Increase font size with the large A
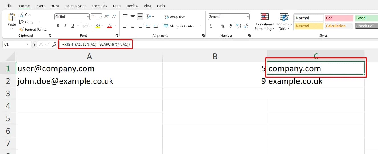 pyautogui.click(x=106, y=17)
